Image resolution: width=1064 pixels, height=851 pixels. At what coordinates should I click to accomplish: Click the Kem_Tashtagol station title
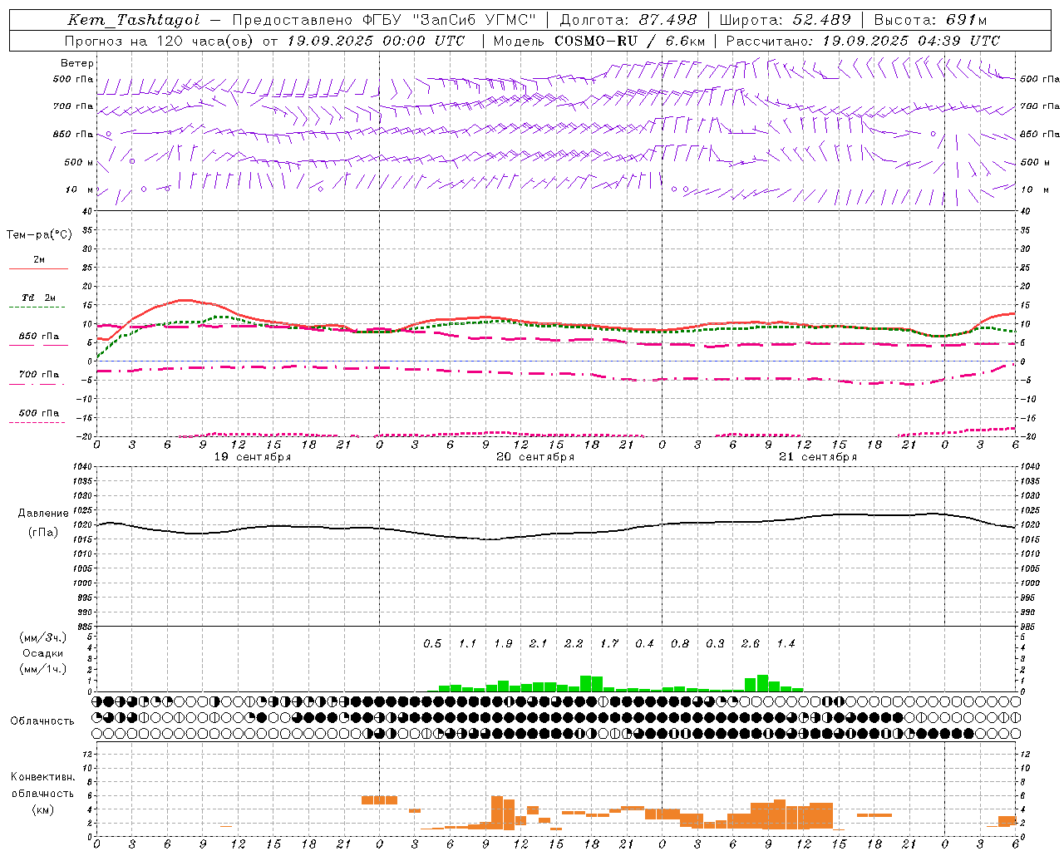(x=134, y=20)
